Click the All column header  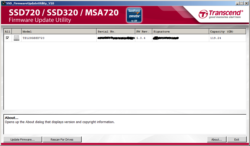pos(8,31)
